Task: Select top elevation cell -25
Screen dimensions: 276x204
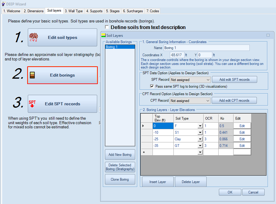Action: pos(163,139)
